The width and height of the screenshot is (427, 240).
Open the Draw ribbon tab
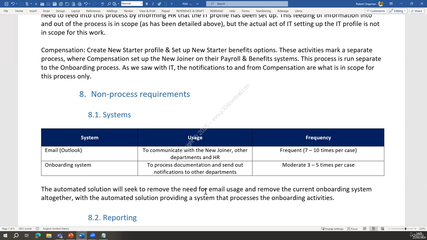46,11
